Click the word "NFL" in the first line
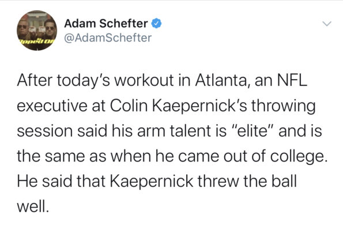The image size is (343, 233). coord(292,80)
